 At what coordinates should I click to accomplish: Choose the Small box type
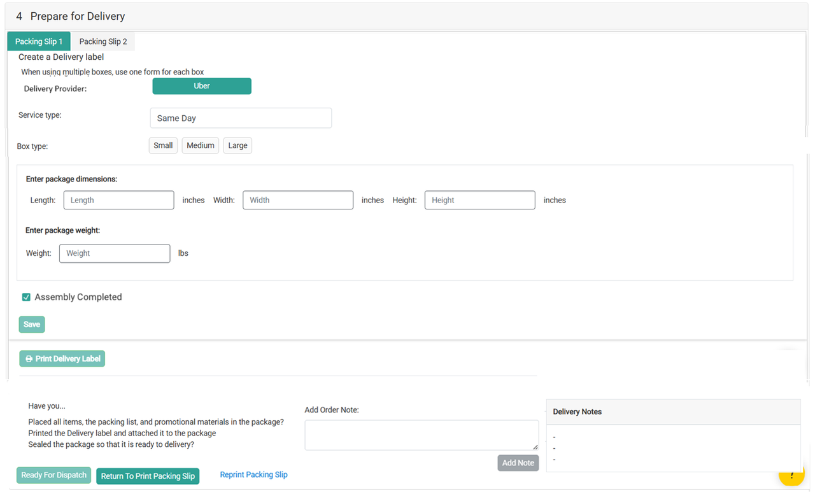pos(163,146)
